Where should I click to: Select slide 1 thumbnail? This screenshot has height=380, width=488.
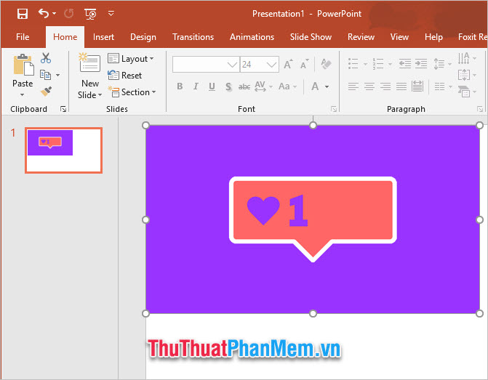64,150
